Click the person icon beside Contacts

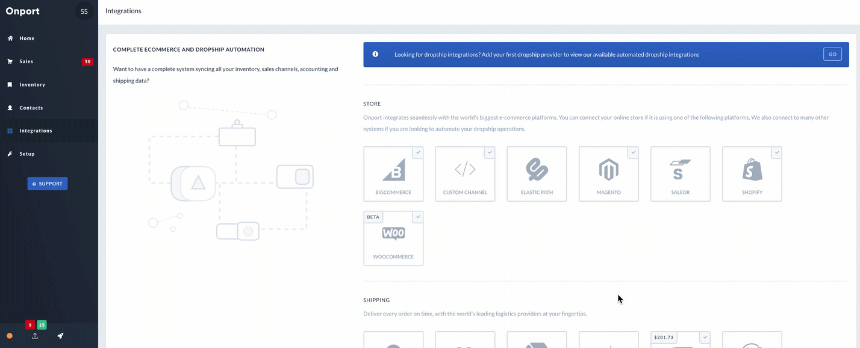point(10,108)
